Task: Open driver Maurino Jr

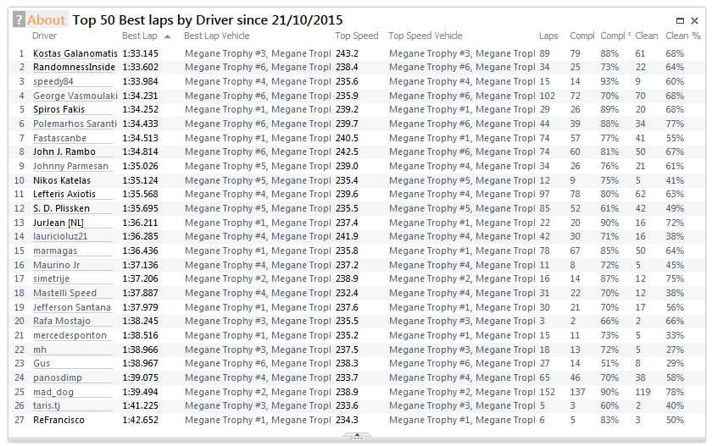Action: 56,265
